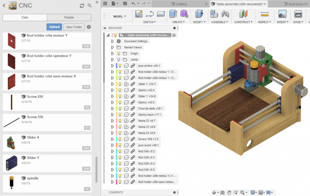Click the Press Pull icon under Modify
This screenshot has width=310, height=196.
click(x=199, y=14)
